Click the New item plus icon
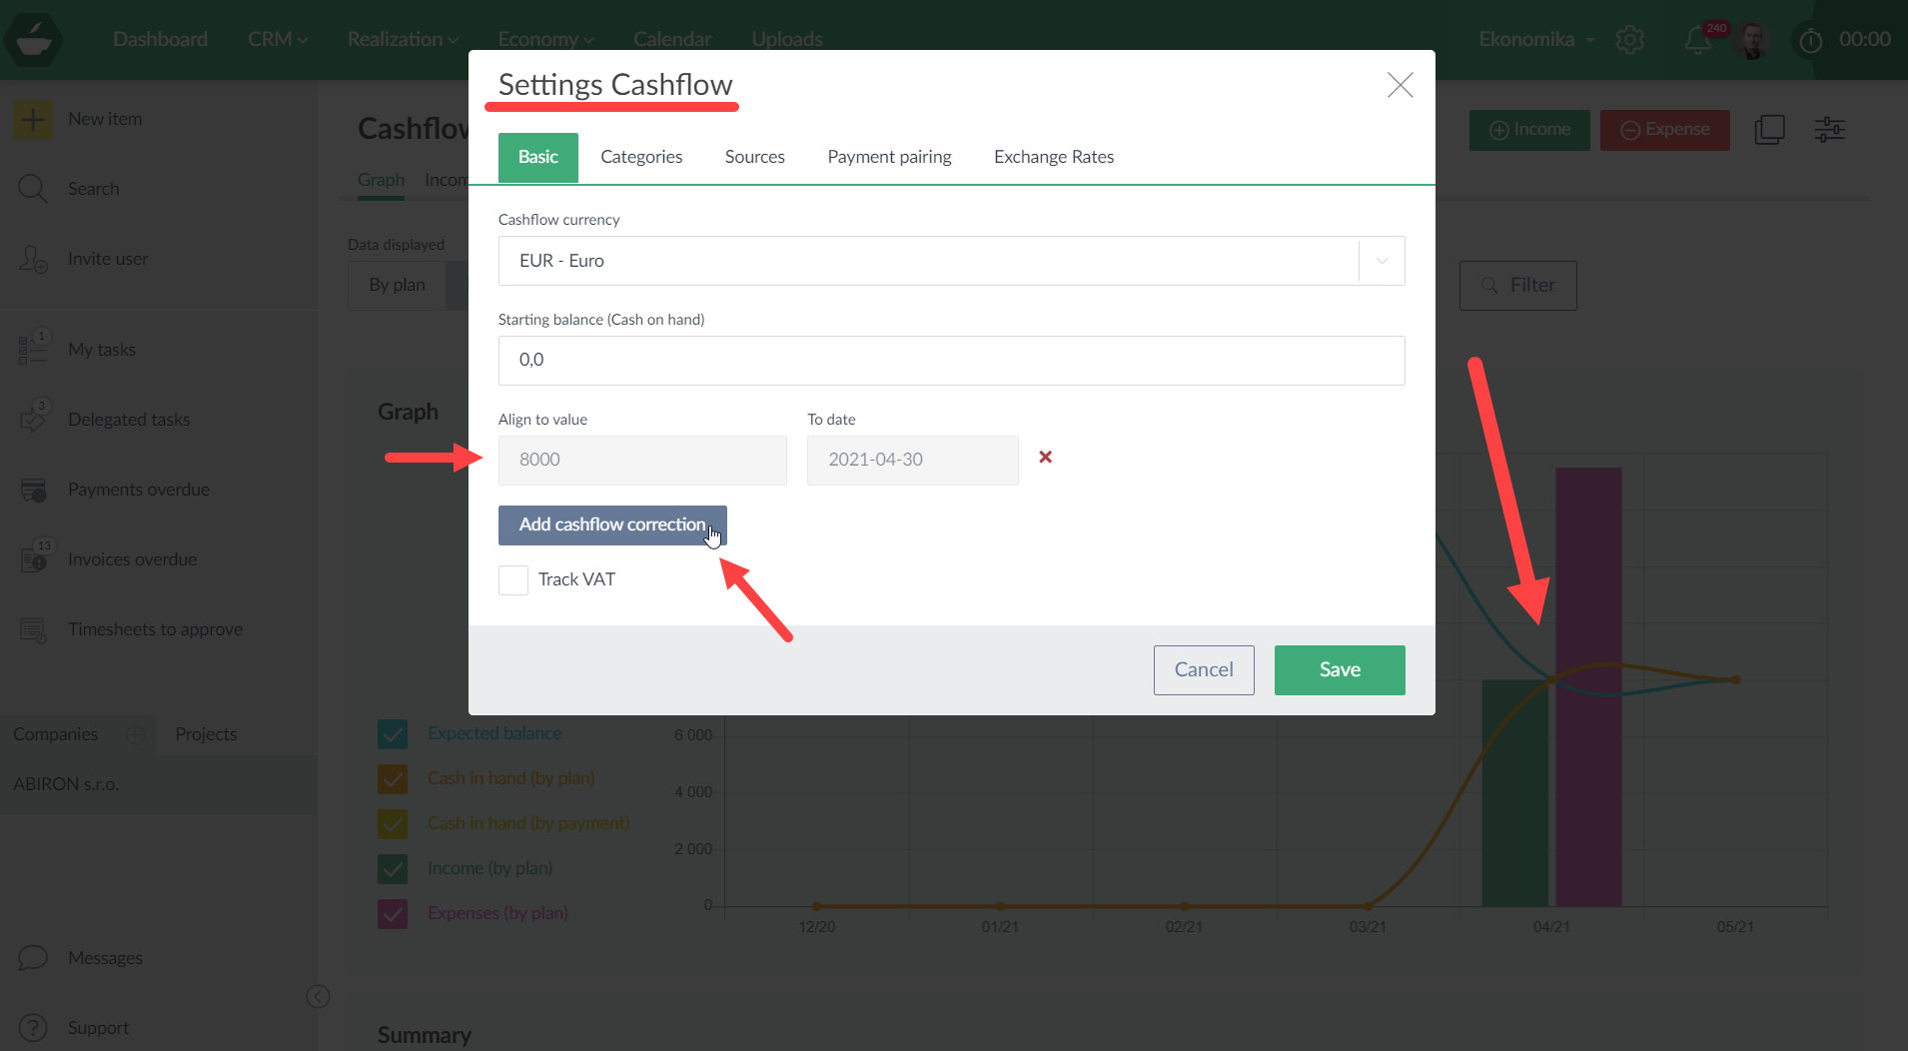 coord(33,118)
